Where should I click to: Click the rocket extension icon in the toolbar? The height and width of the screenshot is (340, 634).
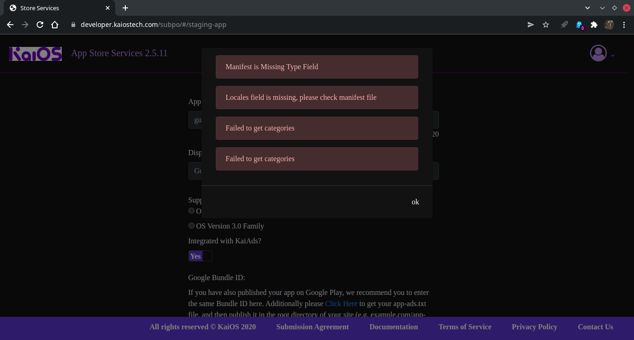(x=564, y=25)
